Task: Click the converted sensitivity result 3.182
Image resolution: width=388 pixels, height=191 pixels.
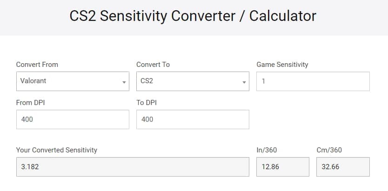Action: [x=133, y=167]
